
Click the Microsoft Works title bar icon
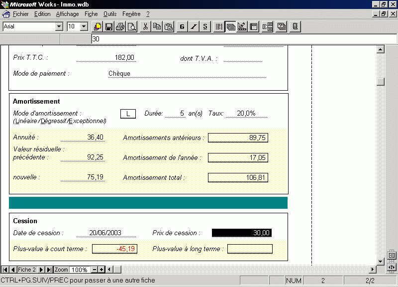[5, 4]
